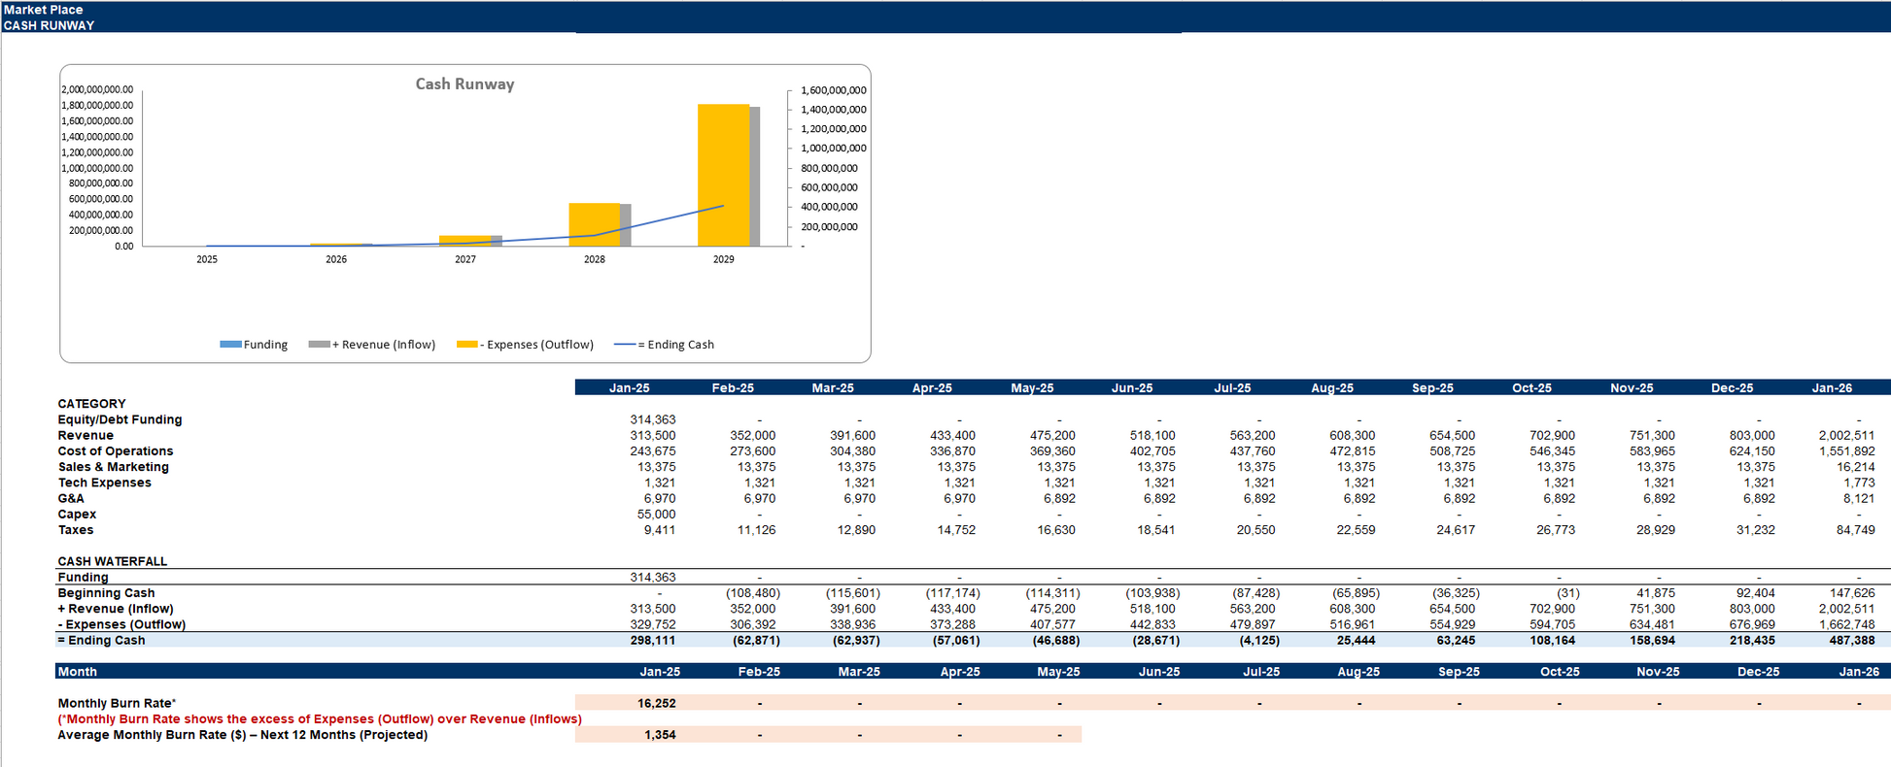Select Monthly Burn Rate value 16,252
This screenshot has width=1891, height=767.
pyautogui.click(x=656, y=703)
